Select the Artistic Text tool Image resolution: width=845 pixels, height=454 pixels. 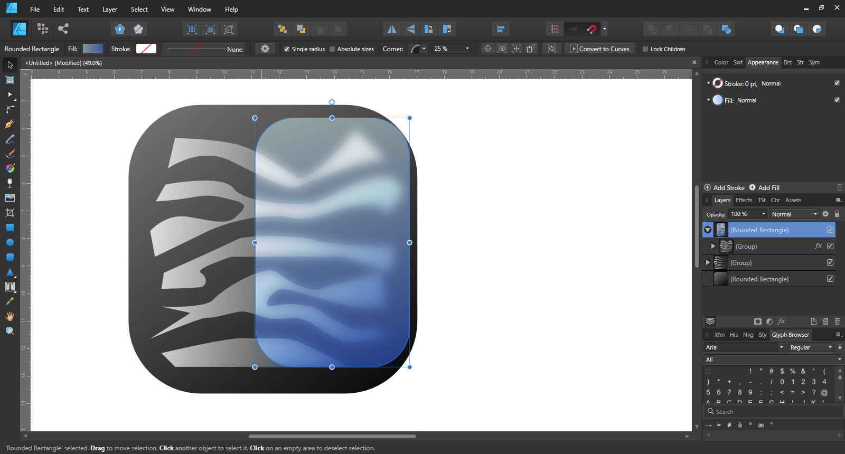pyautogui.click(x=10, y=287)
